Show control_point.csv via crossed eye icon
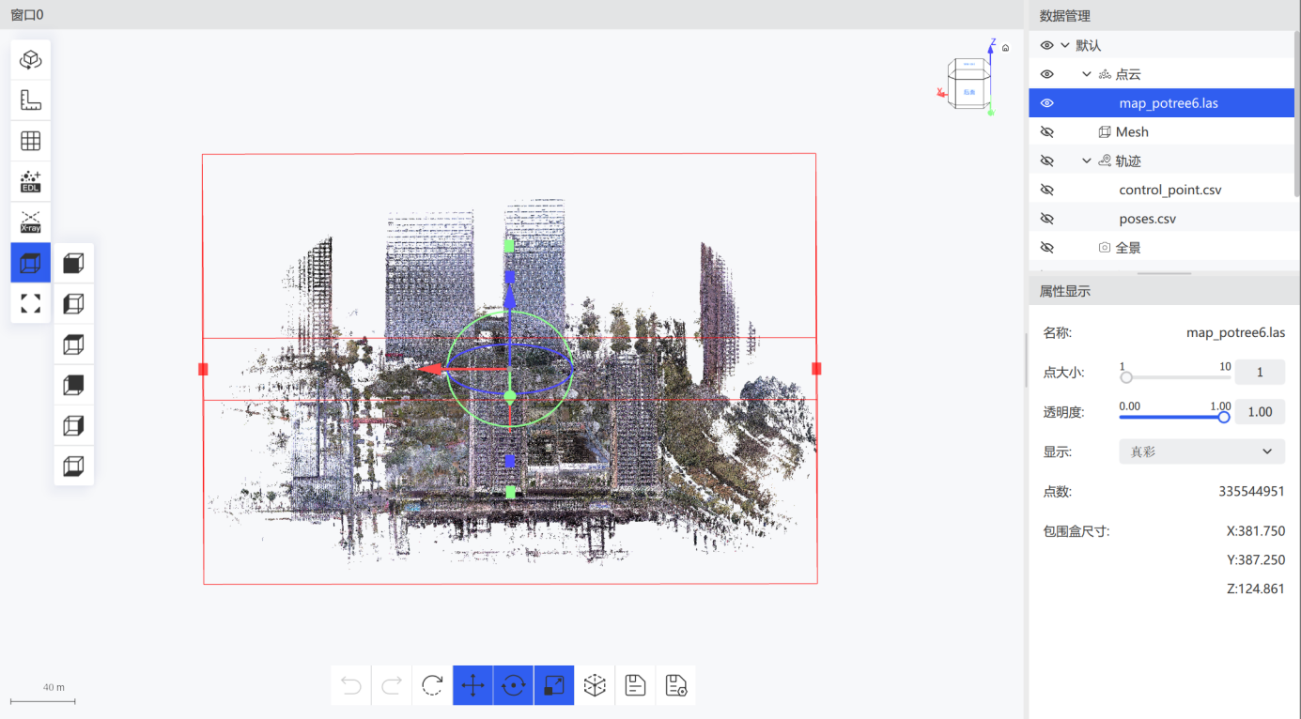Screen dimensions: 1301x719 [x=1047, y=190]
